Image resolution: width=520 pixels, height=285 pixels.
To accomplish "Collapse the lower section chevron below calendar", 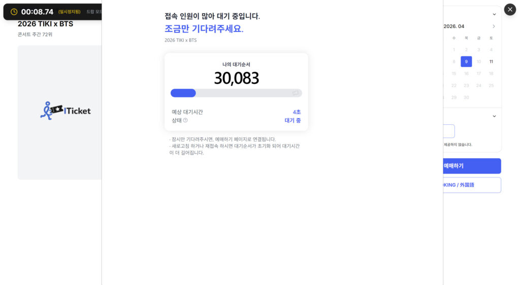I will click(494, 116).
